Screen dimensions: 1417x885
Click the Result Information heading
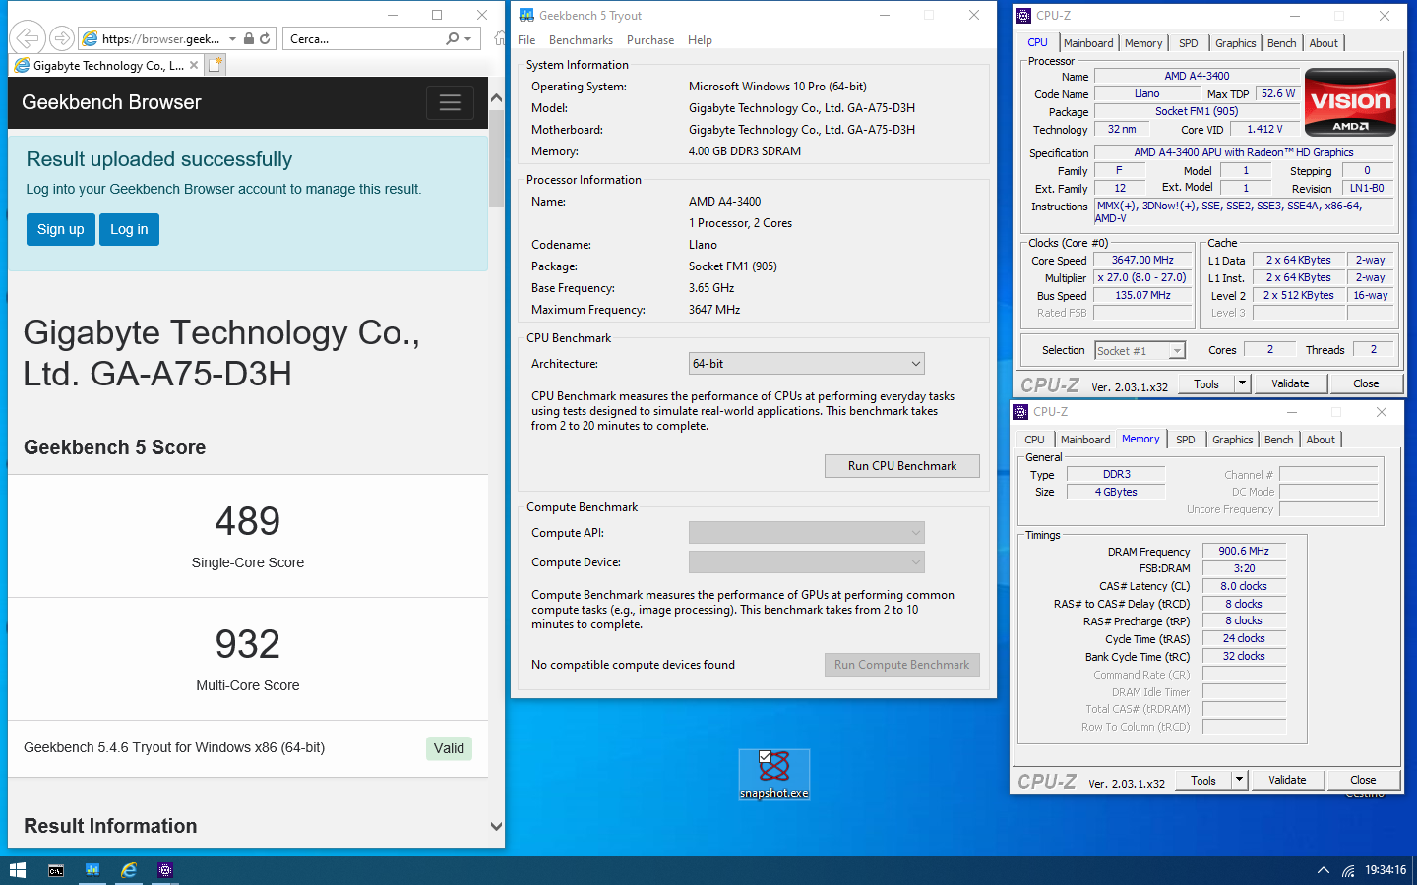pos(110,826)
